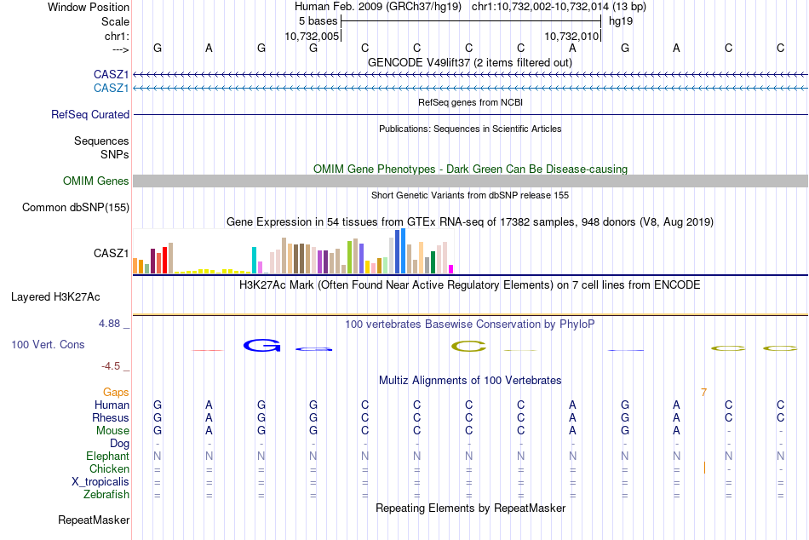Screen dimensions: 809x540
Task: Click the Scale label
Action: [115, 21]
